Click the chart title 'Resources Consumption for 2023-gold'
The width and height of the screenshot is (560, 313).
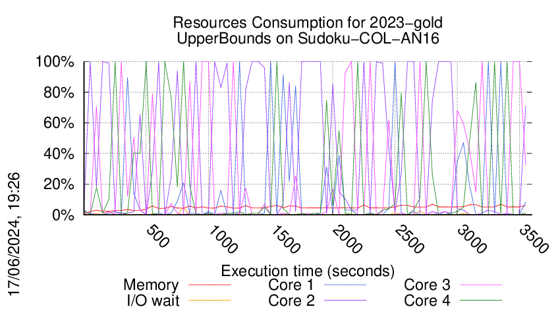(x=308, y=23)
